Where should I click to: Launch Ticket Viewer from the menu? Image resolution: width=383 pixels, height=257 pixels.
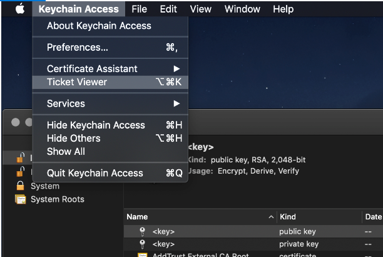coord(110,82)
